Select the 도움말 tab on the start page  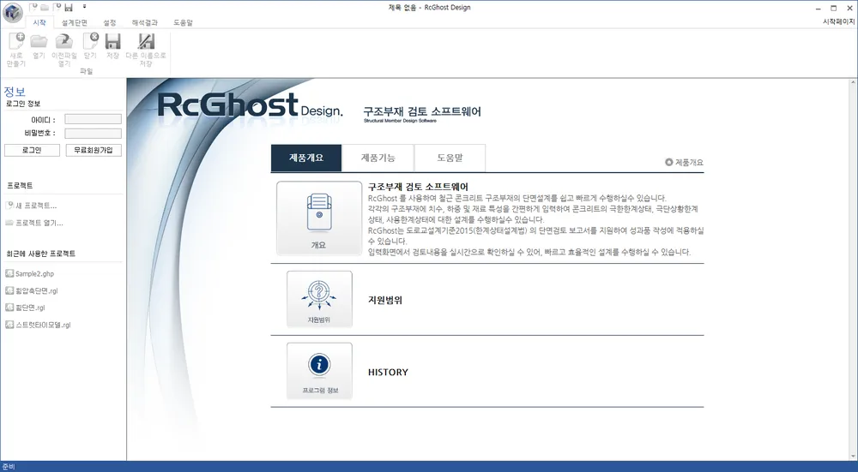pos(450,158)
